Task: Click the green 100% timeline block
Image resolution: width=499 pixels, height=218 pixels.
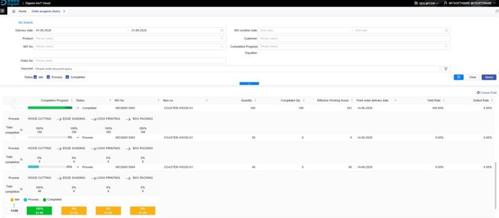Action: click(39, 211)
